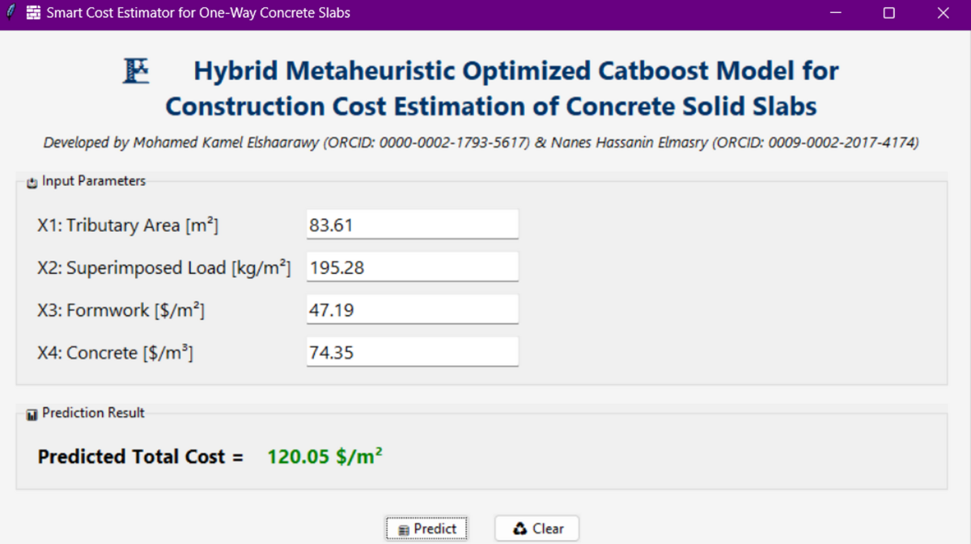
Task: Click the flag icon on the Prediction Result frame
Action: coord(30,412)
